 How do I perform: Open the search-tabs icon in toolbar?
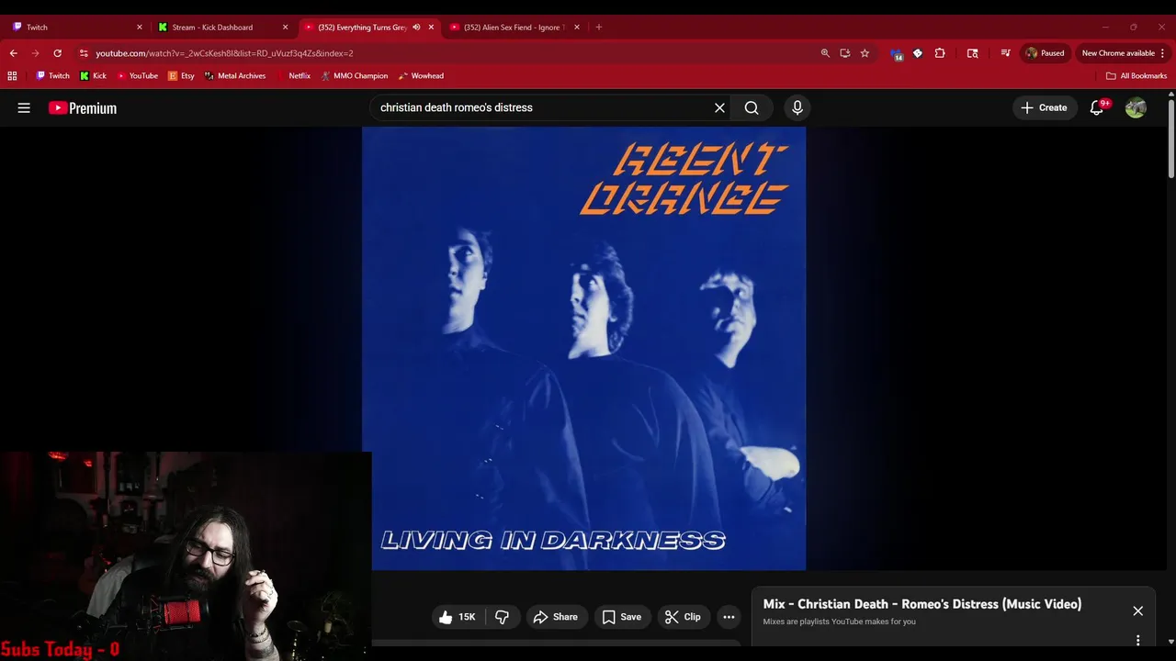click(972, 53)
